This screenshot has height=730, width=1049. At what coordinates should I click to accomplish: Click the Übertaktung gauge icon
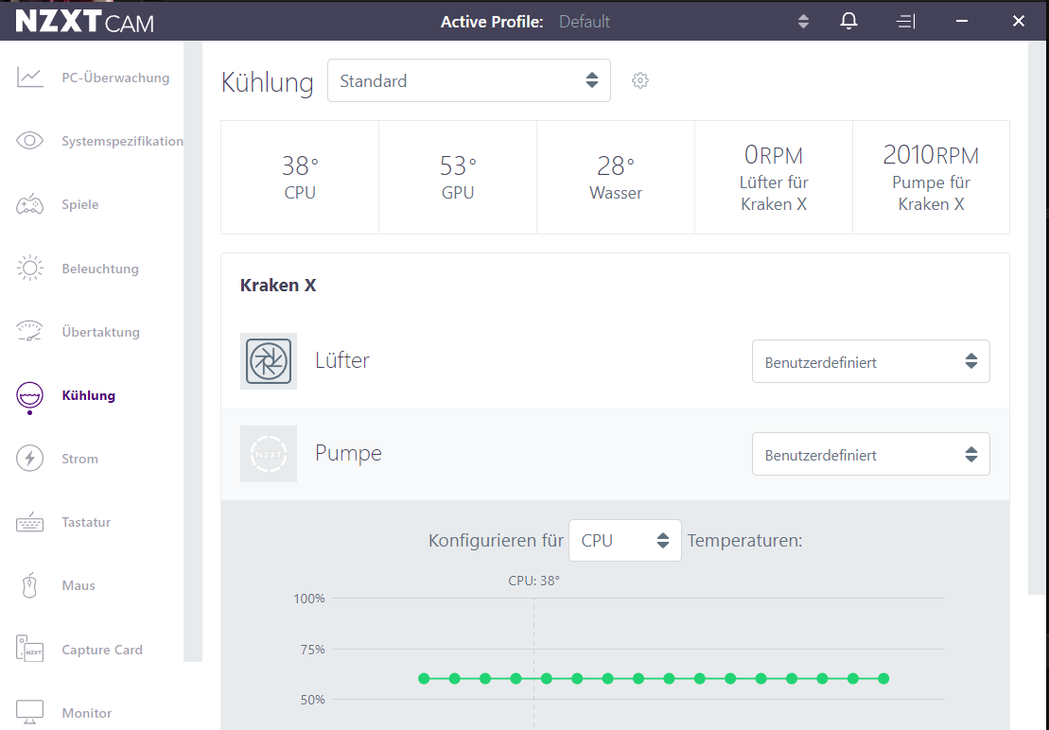29,332
